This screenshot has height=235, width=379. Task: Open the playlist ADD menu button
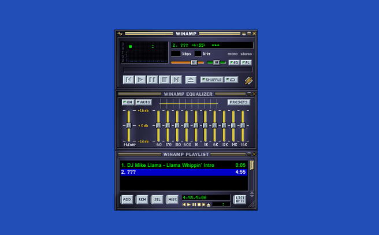[x=127, y=200]
